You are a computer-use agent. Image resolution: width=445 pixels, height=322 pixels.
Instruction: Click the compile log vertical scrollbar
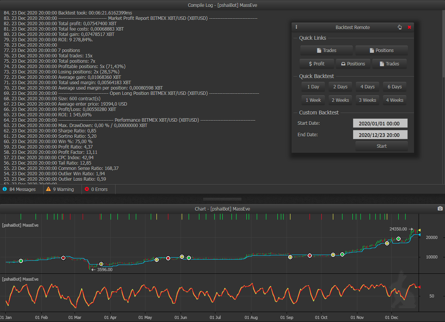(443, 43)
